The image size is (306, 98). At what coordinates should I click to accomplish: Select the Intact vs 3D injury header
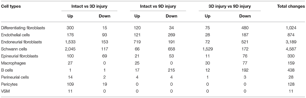[89, 6]
